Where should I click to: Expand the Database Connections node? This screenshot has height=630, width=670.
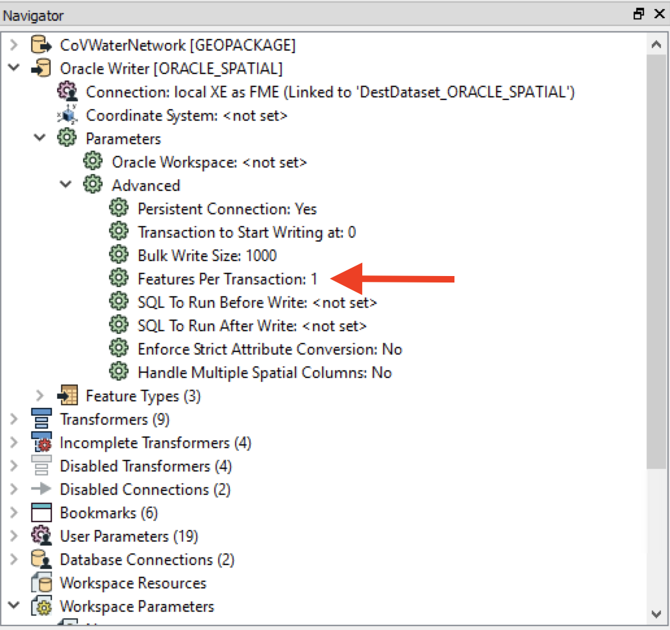point(14,559)
